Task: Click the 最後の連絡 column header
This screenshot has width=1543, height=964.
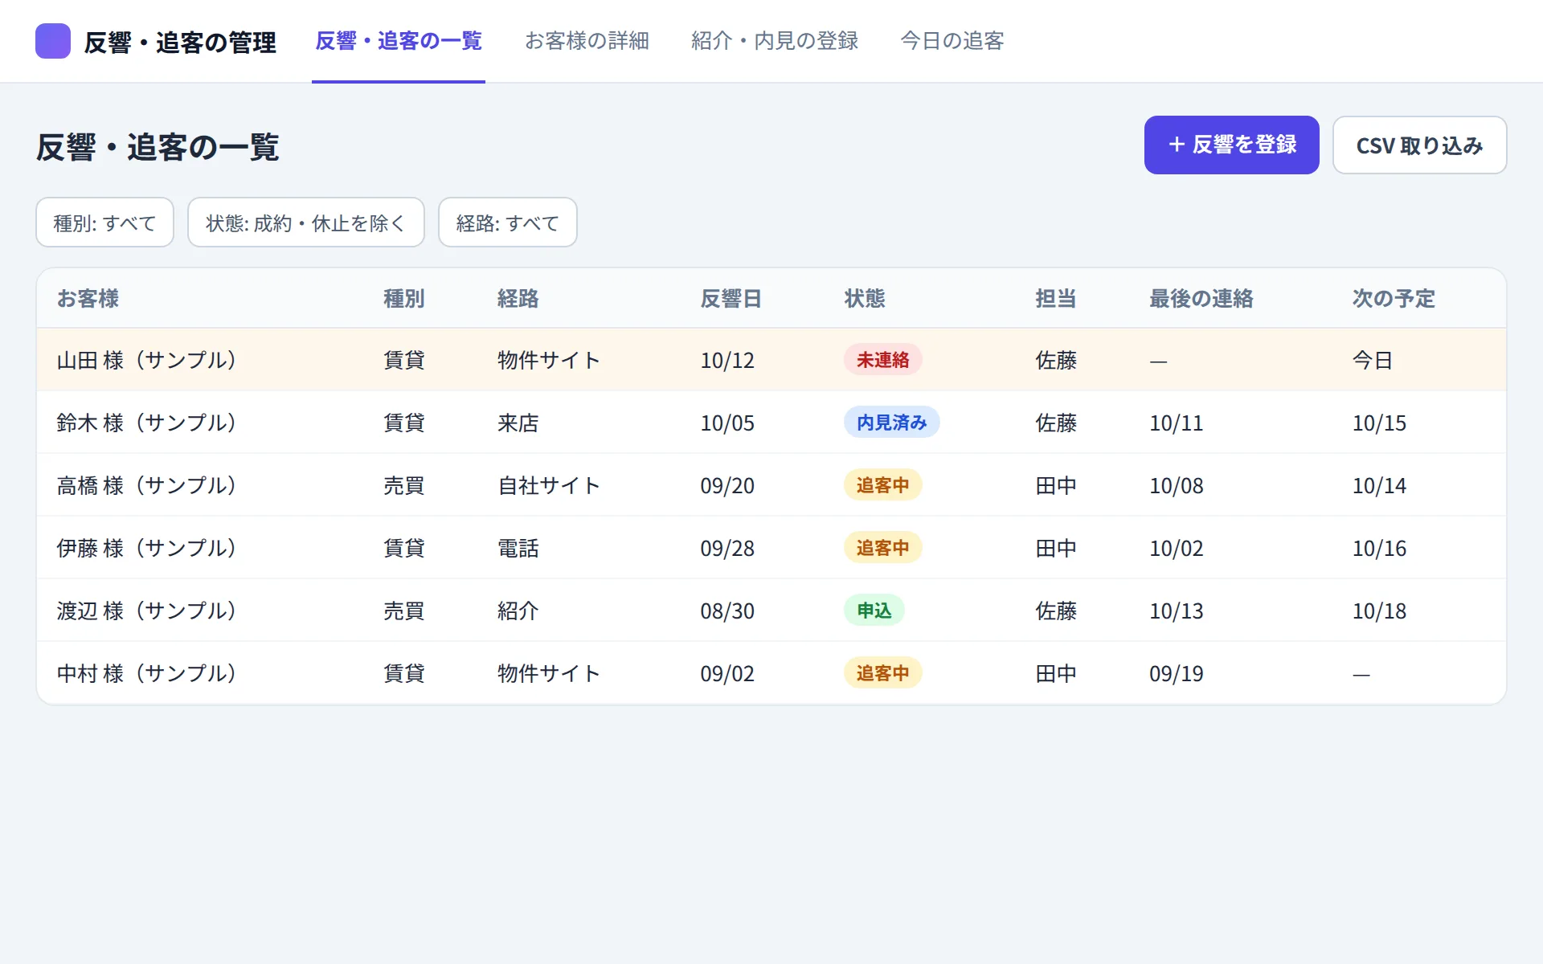Action: click(x=1201, y=299)
